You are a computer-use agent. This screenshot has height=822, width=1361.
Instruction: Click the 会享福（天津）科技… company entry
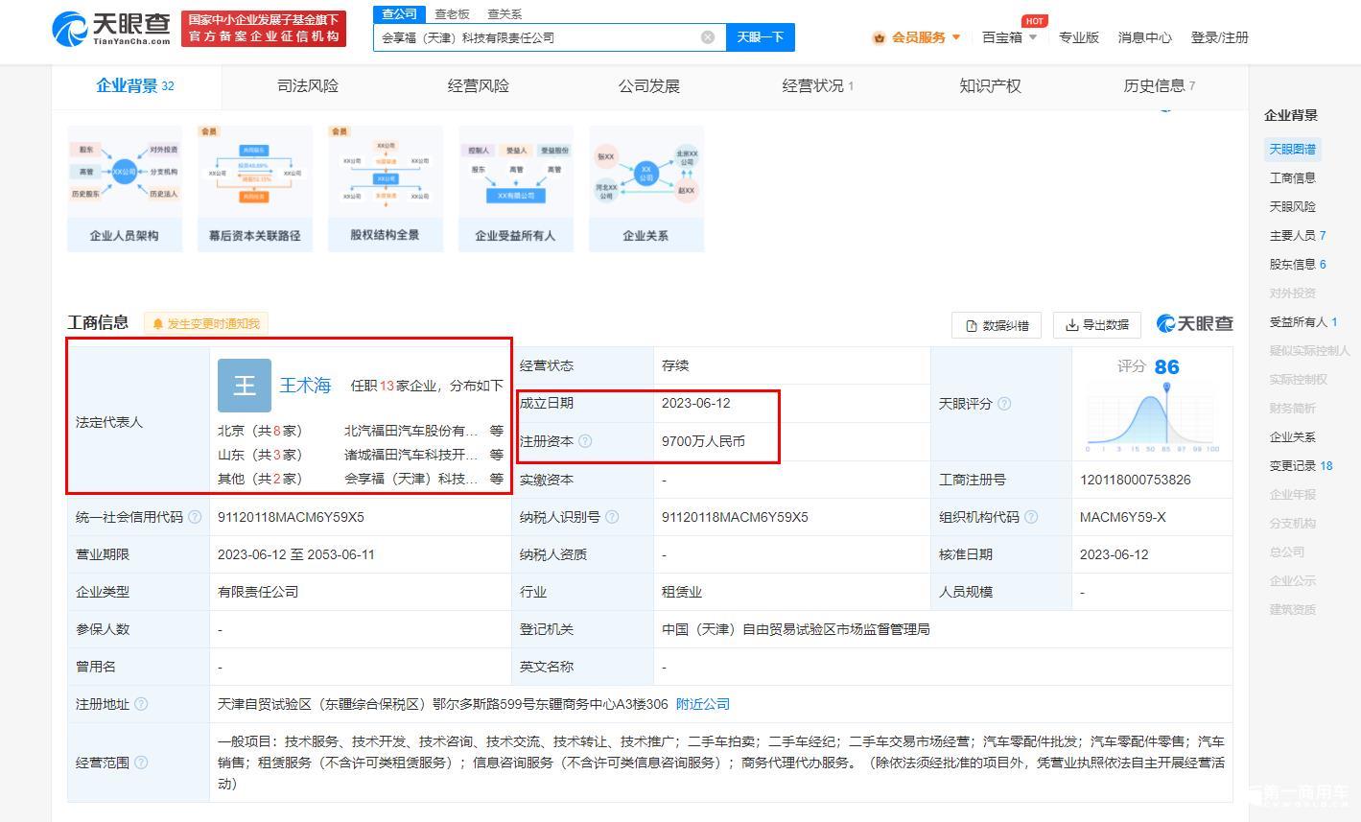411,479
